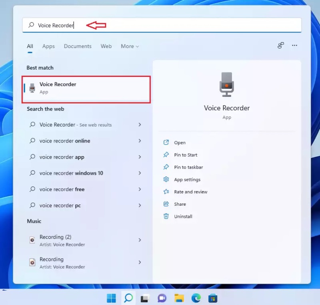Click the Pin to Start pin icon
Screen dimensions: 320x305
166,155
